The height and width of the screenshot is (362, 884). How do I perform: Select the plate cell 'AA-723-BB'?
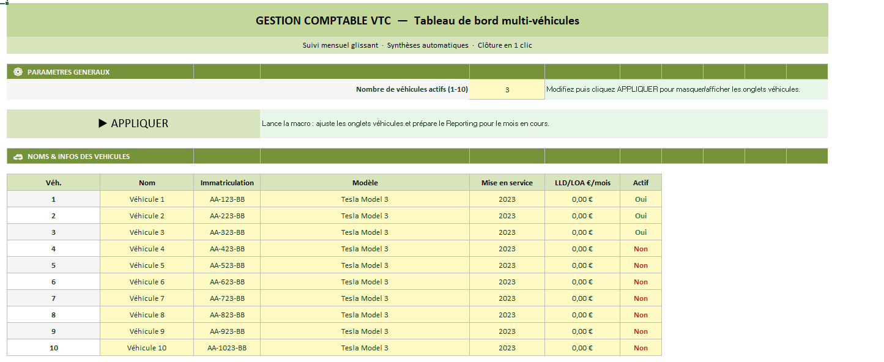pyautogui.click(x=227, y=298)
